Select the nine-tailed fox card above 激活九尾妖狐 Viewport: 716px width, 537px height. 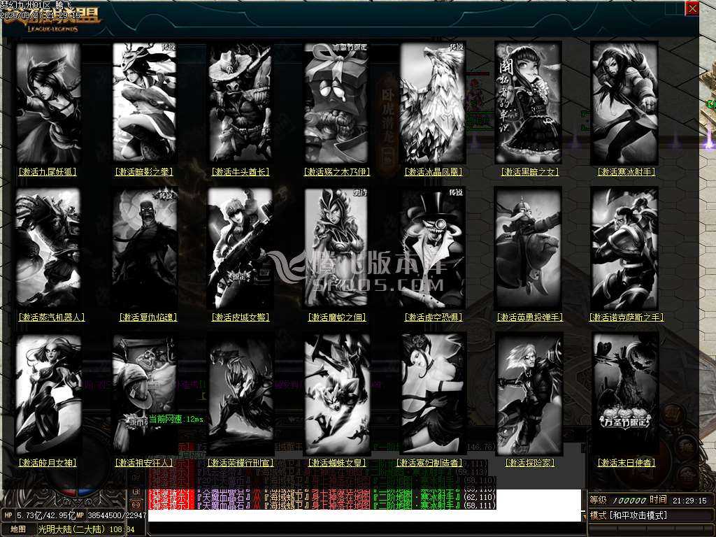tap(48, 103)
